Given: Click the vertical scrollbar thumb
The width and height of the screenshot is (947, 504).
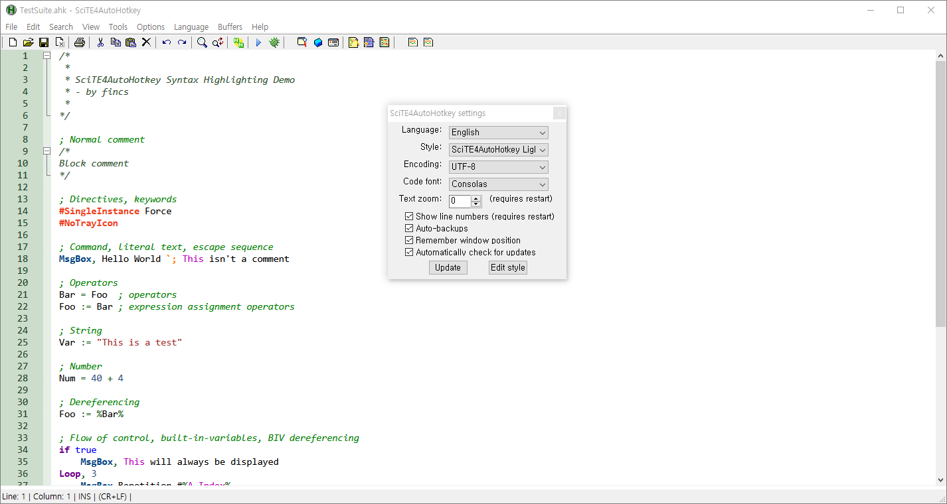Looking at the screenshot, I should tap(941, 194).
